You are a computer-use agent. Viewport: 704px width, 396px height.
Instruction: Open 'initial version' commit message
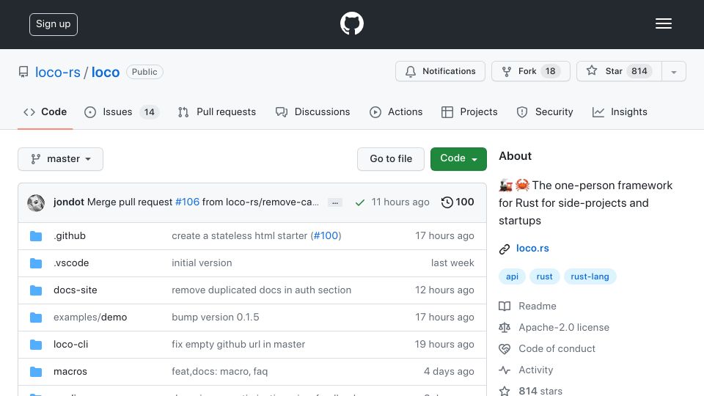pyautogui.click(x=202, y=263)
